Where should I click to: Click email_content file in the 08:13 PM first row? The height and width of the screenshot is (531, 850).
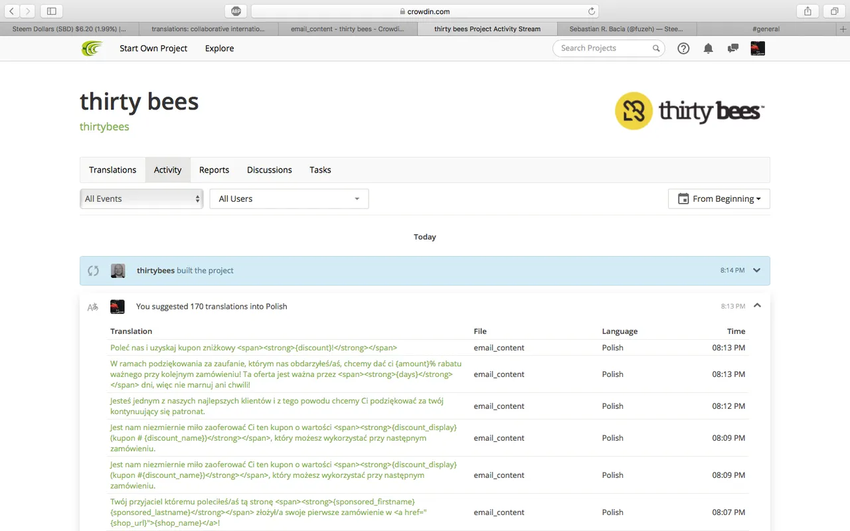499,348
